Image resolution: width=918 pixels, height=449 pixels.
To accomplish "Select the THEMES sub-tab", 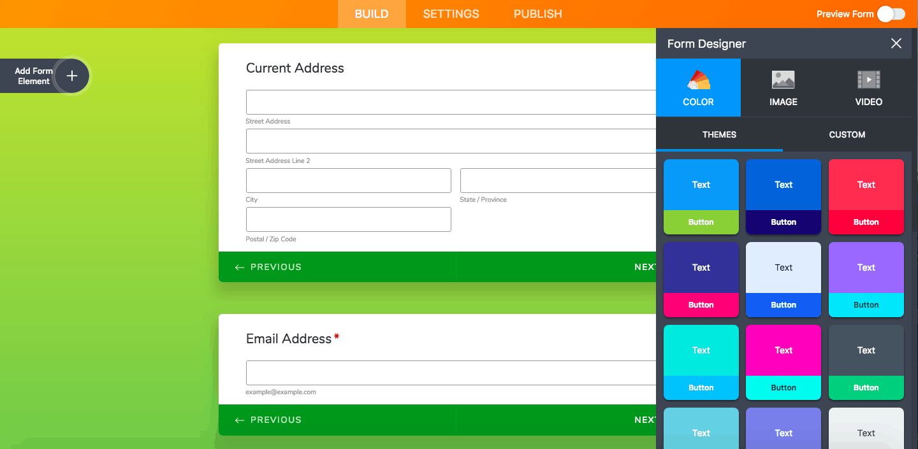I will point(719,134).
